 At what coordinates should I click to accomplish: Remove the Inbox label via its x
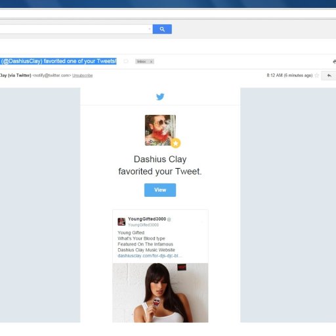pyautogui.click(x=151, y=62)
